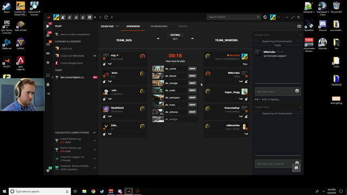The width and height of the screenshot is (347, 195).
Task: Open the VS matches sidebar icon
Action: [48, 44]
